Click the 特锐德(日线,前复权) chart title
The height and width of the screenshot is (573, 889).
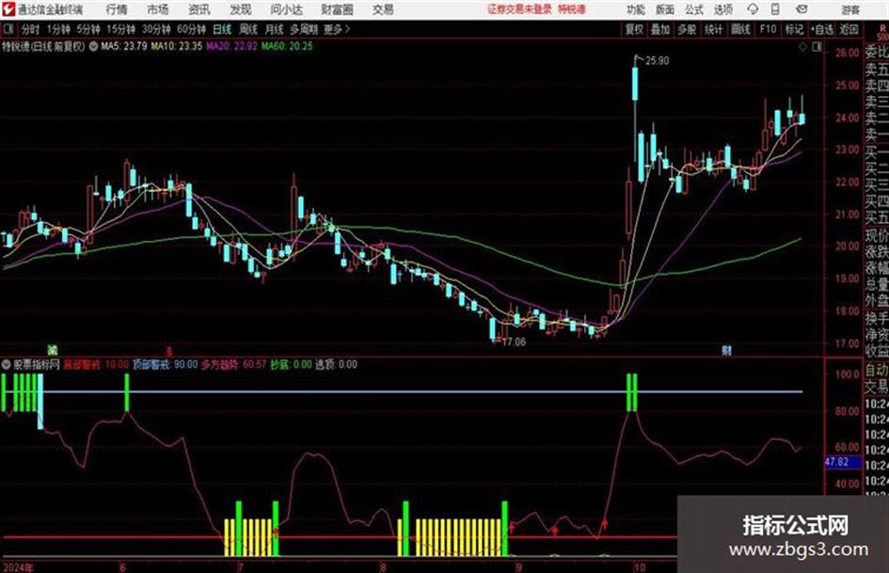[x=43, y=46]
